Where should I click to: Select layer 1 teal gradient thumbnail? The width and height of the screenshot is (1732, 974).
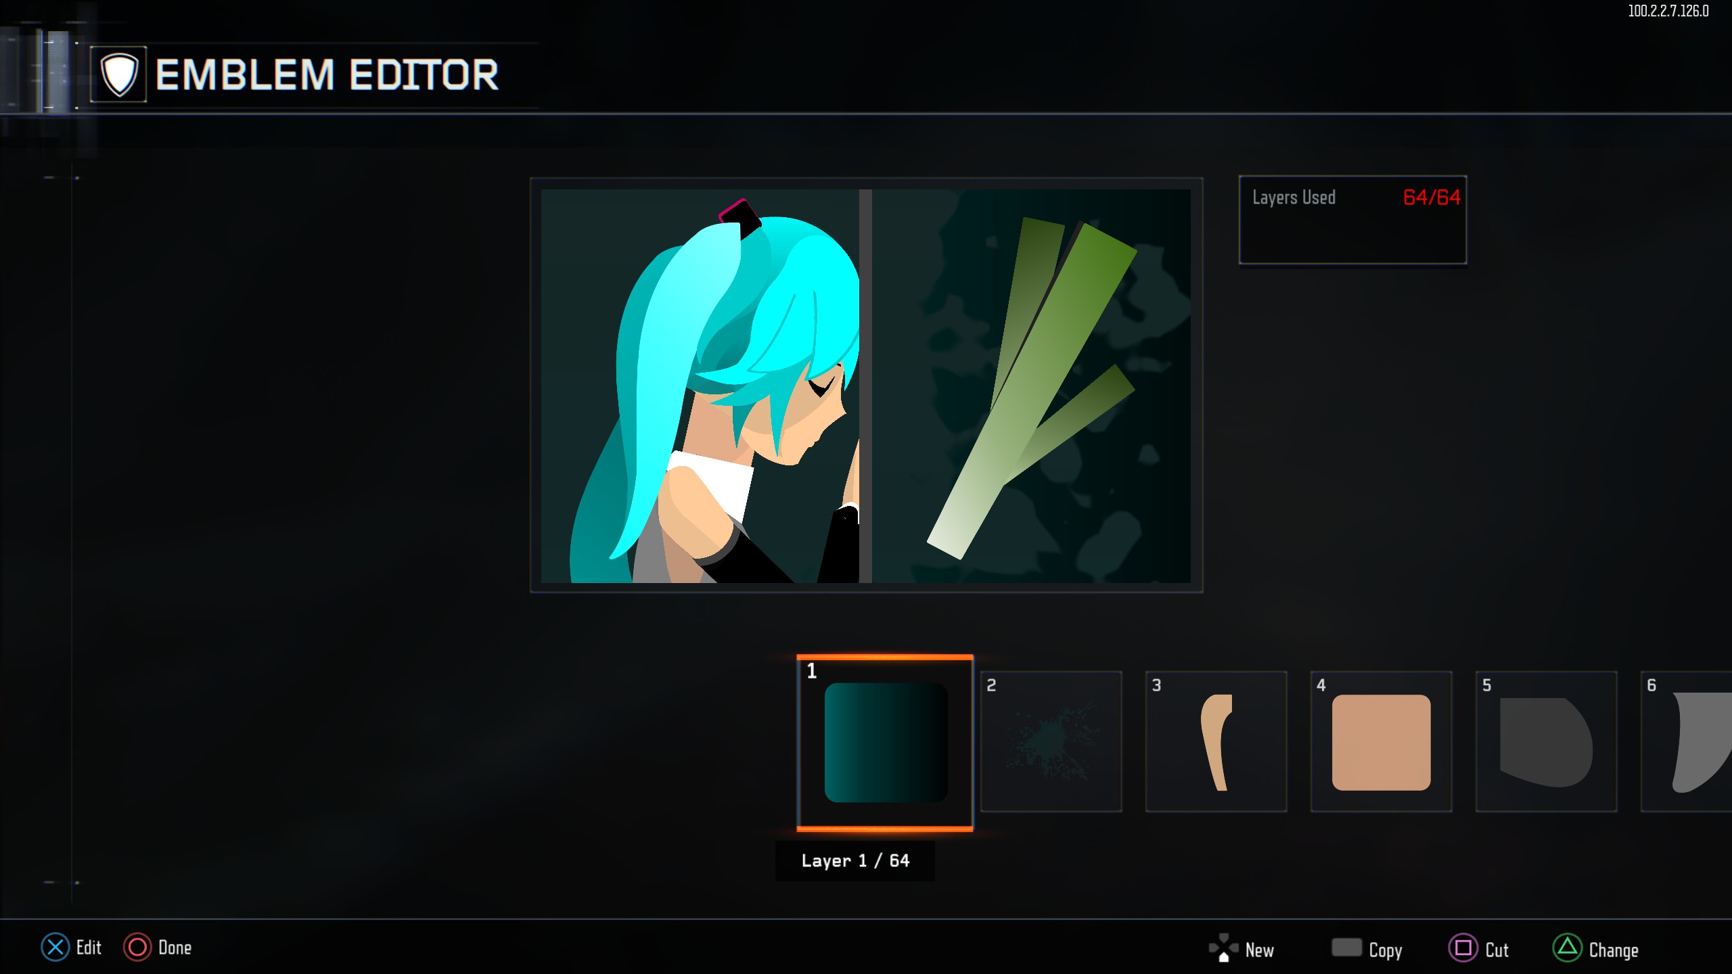[885, 743]
